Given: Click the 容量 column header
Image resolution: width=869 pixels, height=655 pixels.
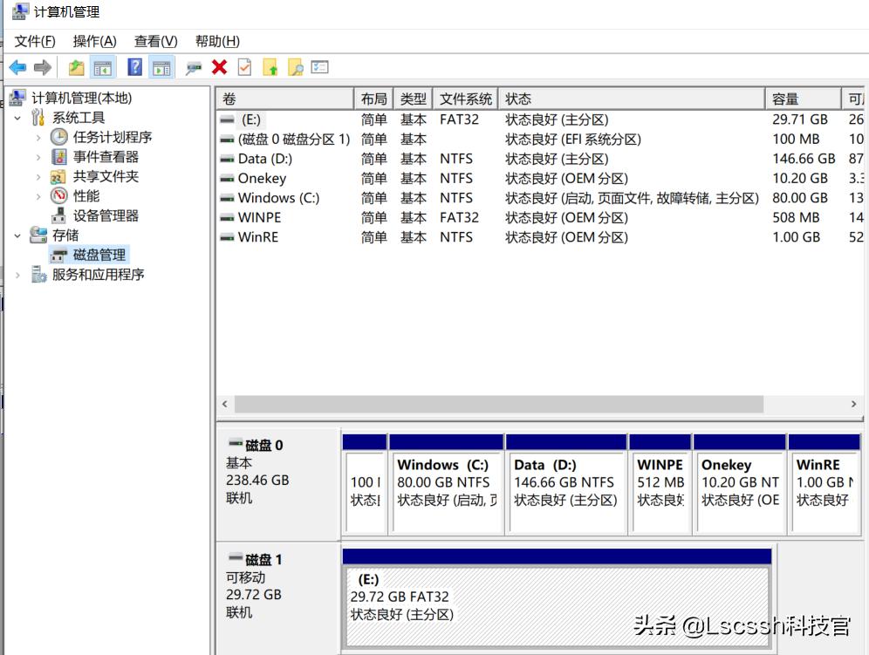Looking at the screenshot, I should click(785, 99).
